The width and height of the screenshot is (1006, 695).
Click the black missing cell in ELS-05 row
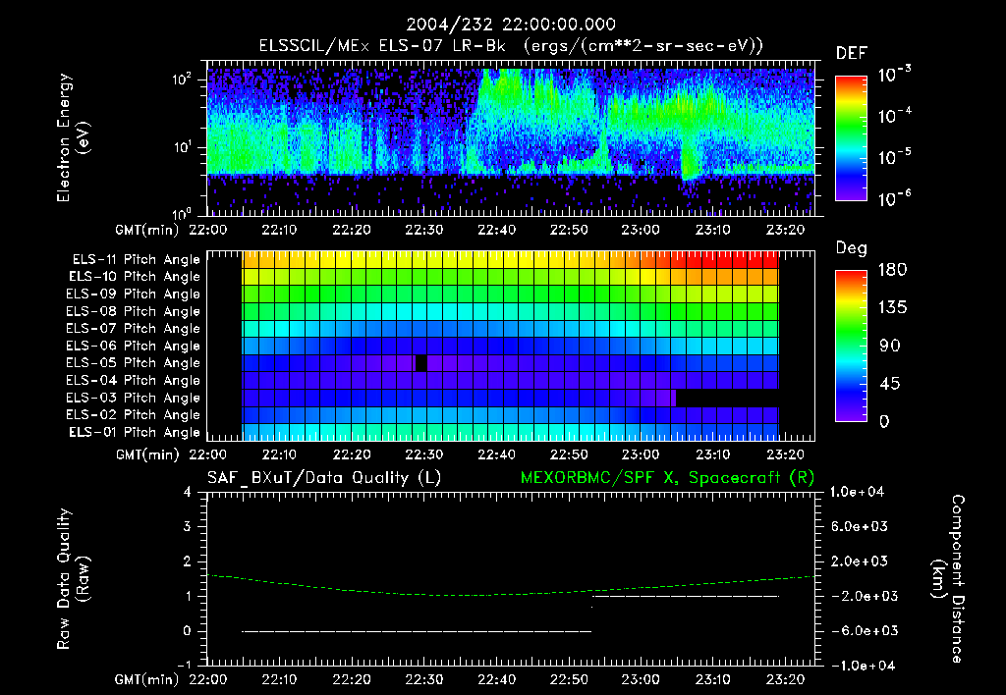(x=420, y=363)
